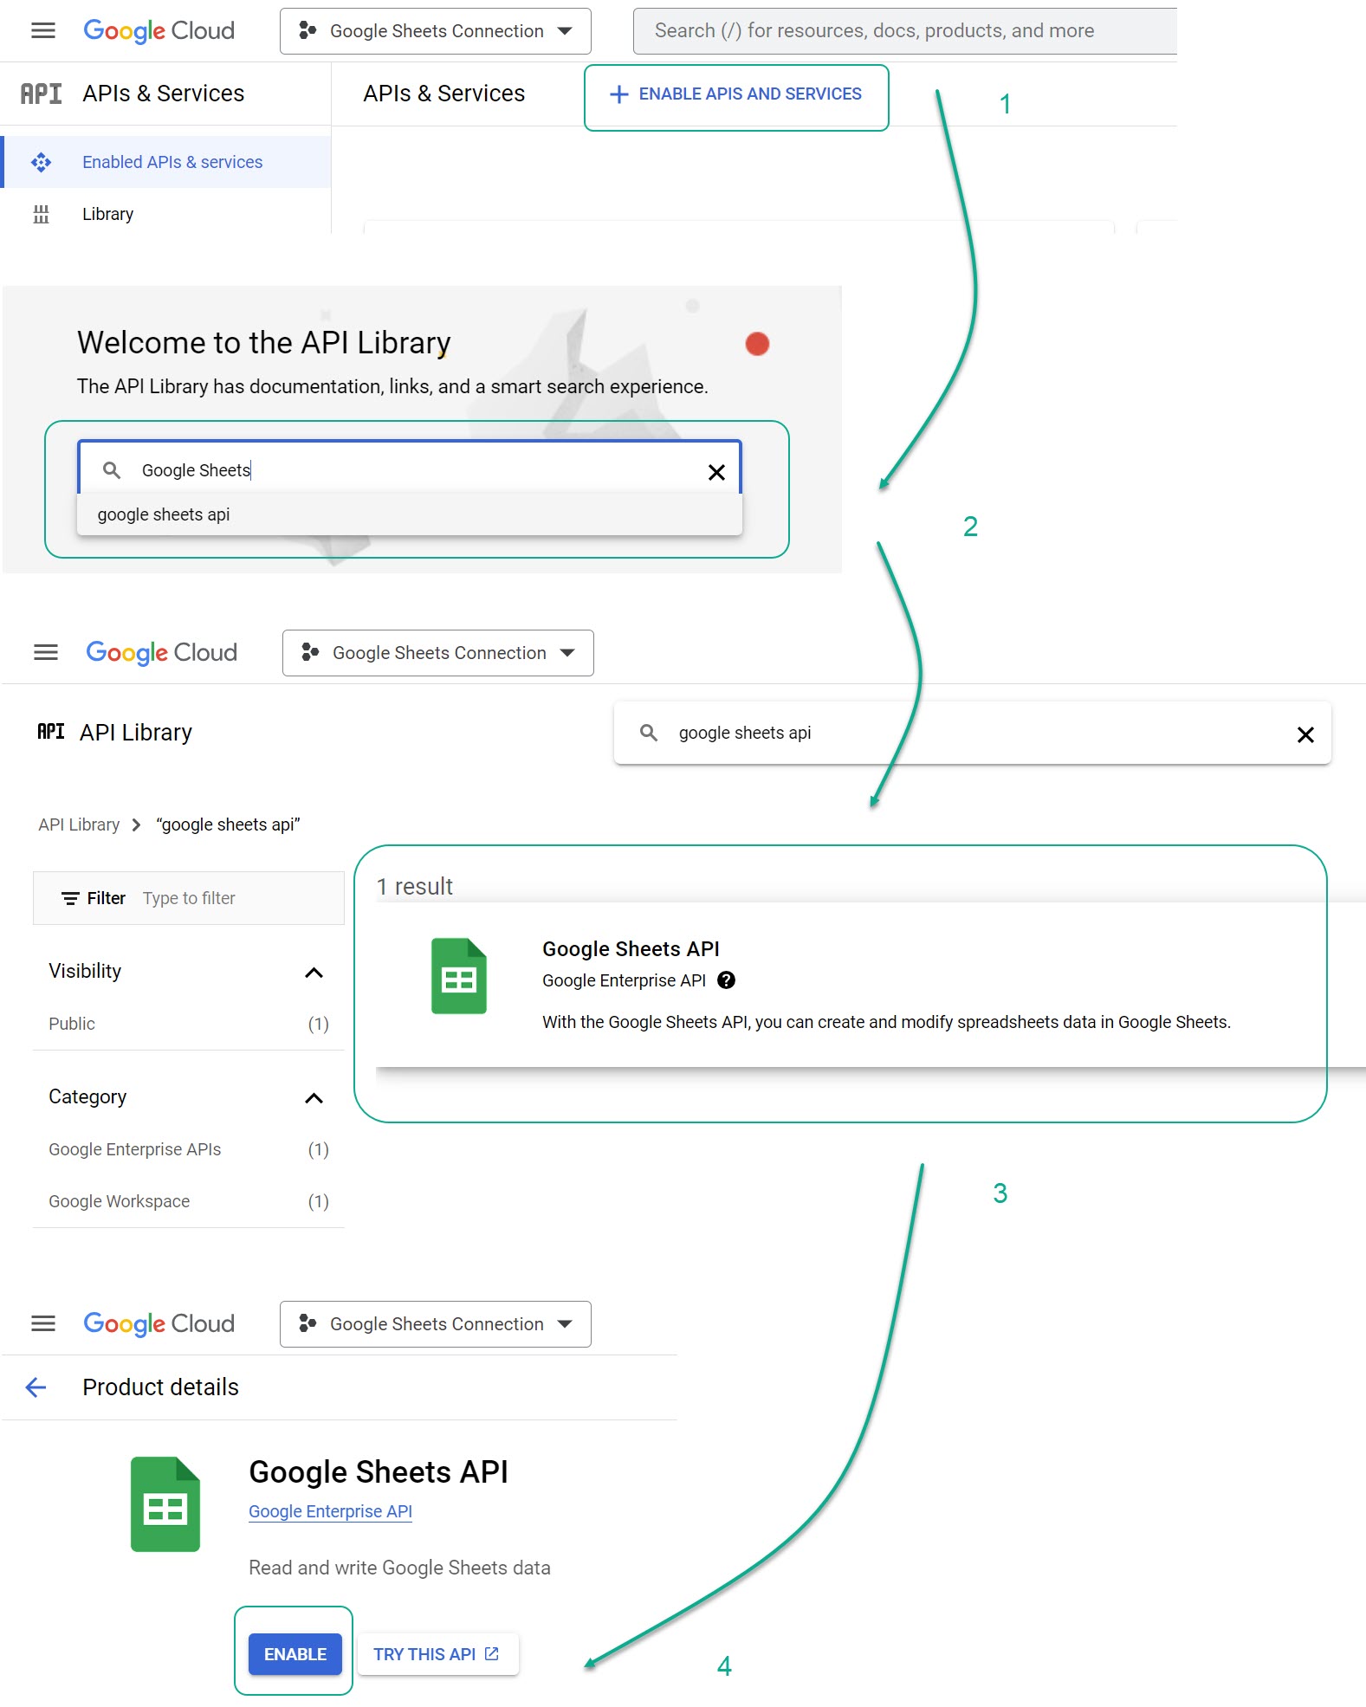Click the plus icon on Enable APIs and Services
1366x1707 pixels.
pos(618,94)
